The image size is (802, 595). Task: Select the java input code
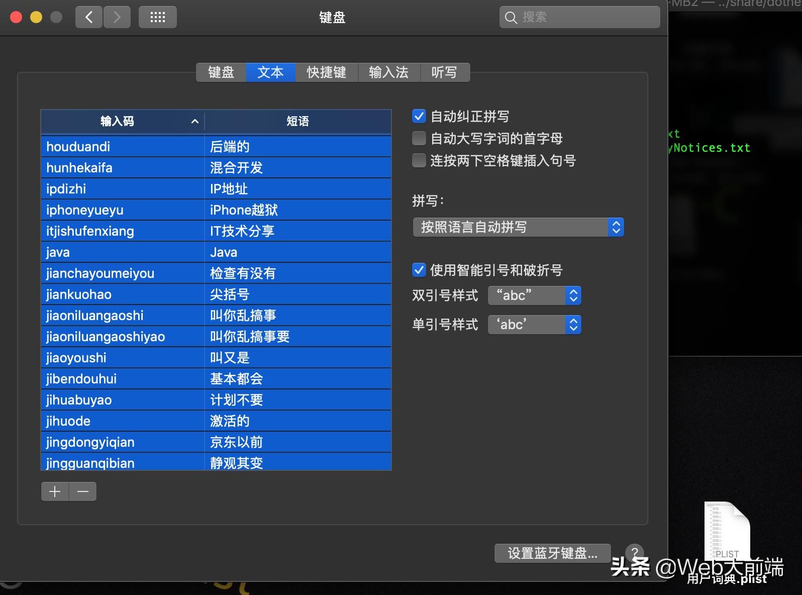(x=58, y=252)
